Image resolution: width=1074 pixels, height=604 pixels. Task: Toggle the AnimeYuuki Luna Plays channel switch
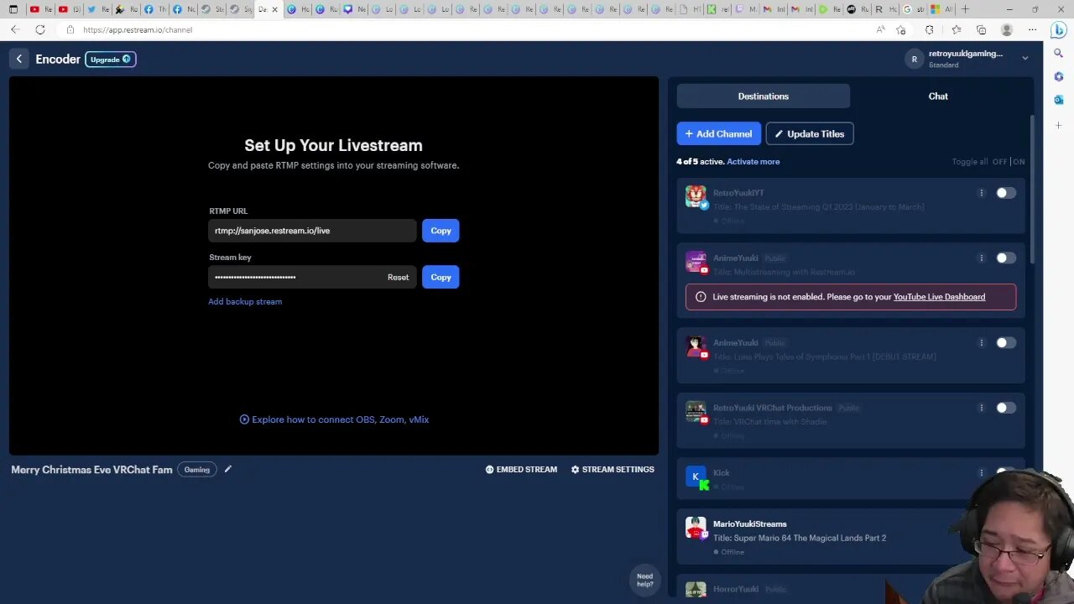pos(1006,342)
